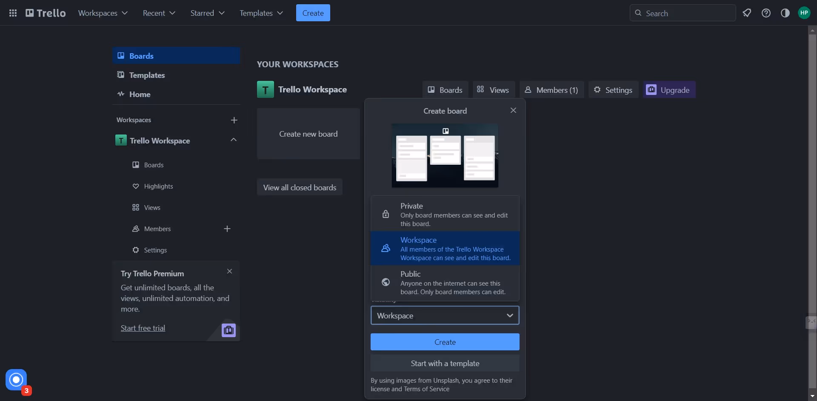Open the Workspaces dropdown in header
Image resolution: width=817 pixels, height=401 pixels.
[103, 13]
